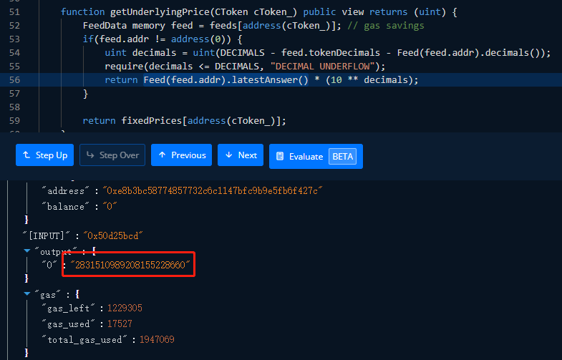Click getUnderlyingPrice function name
562x360 pixels.
(160, 12)
